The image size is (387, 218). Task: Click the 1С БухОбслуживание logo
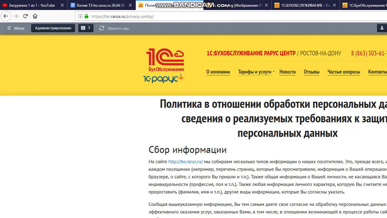(166, 60)
